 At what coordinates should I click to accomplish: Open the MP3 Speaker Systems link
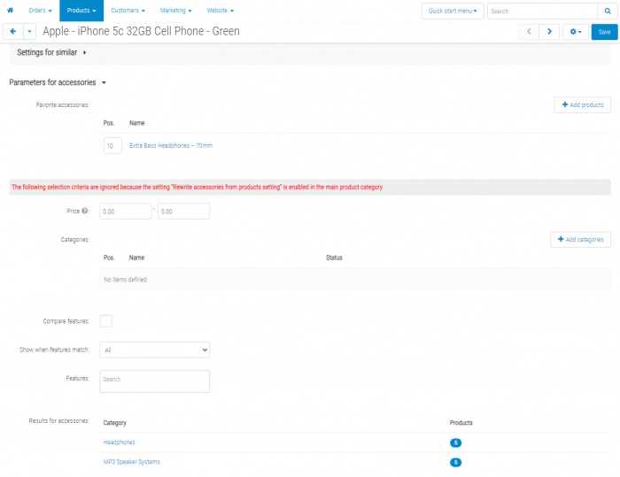(x=132, y=462)
